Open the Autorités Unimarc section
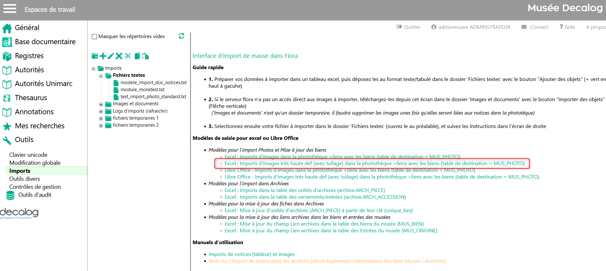The width and height of the screenshot is (606, 271). coord(37,84)
